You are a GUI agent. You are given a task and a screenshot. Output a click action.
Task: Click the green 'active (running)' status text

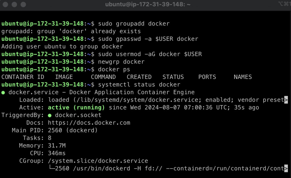pyautogui.click(x=76, y=107)
